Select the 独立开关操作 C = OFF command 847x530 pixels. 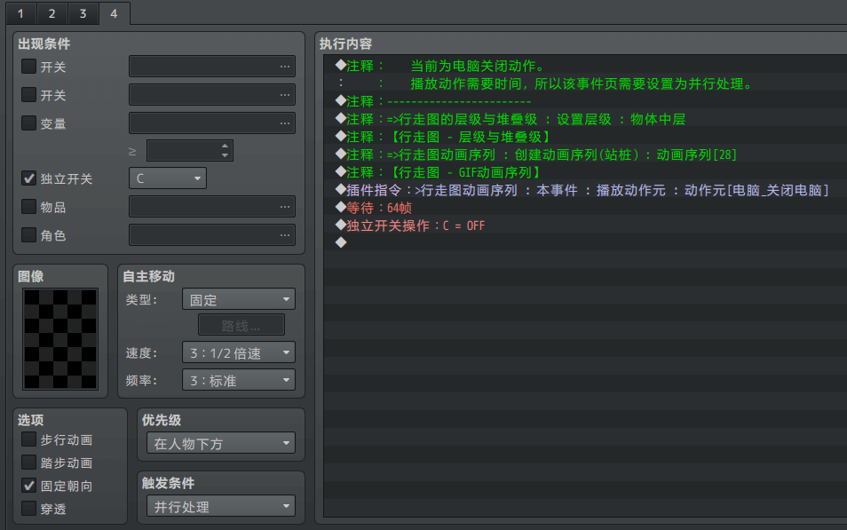[x=416, y=225]
